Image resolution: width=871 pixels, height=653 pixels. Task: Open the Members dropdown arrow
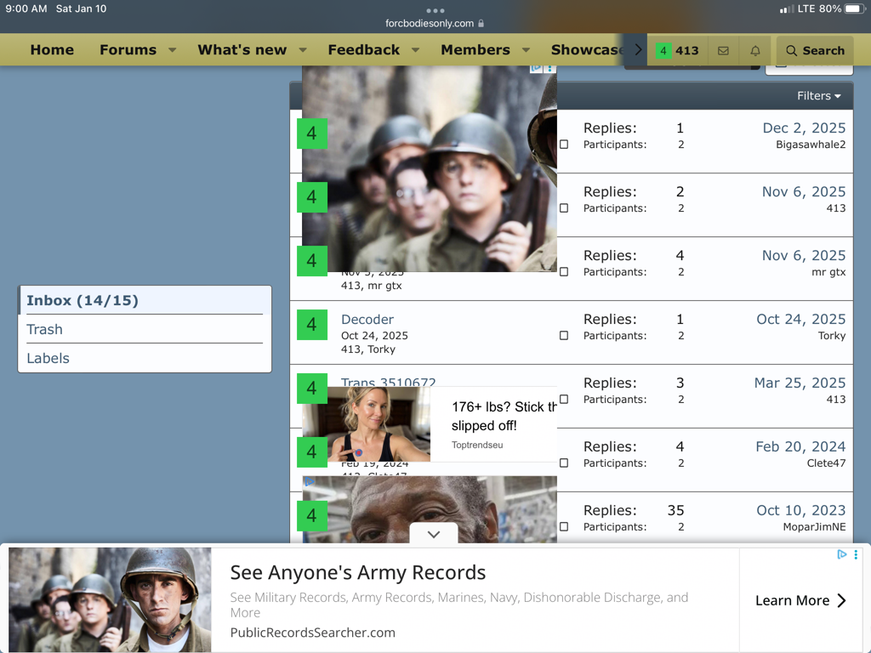[x=526, y=50]
